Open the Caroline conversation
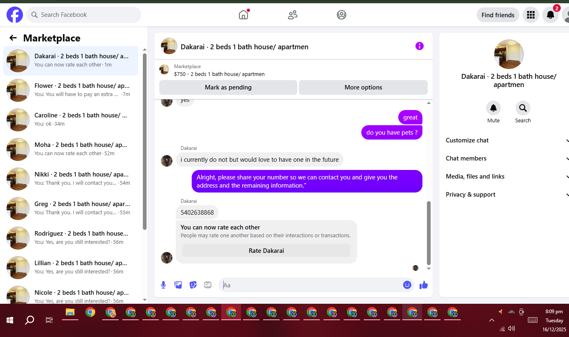 [x=71, y=120]
